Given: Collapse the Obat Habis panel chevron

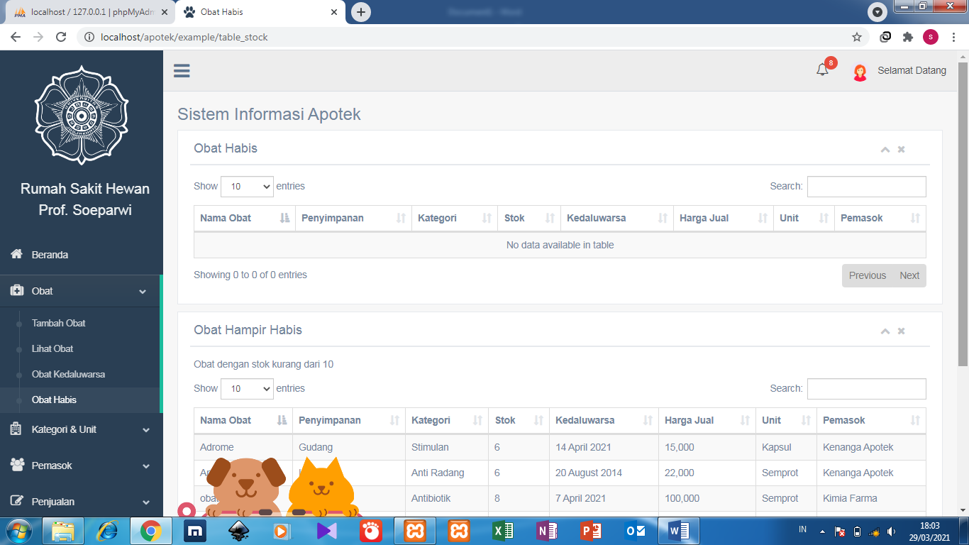Looking at the screenshot, I should click(885, 149).
